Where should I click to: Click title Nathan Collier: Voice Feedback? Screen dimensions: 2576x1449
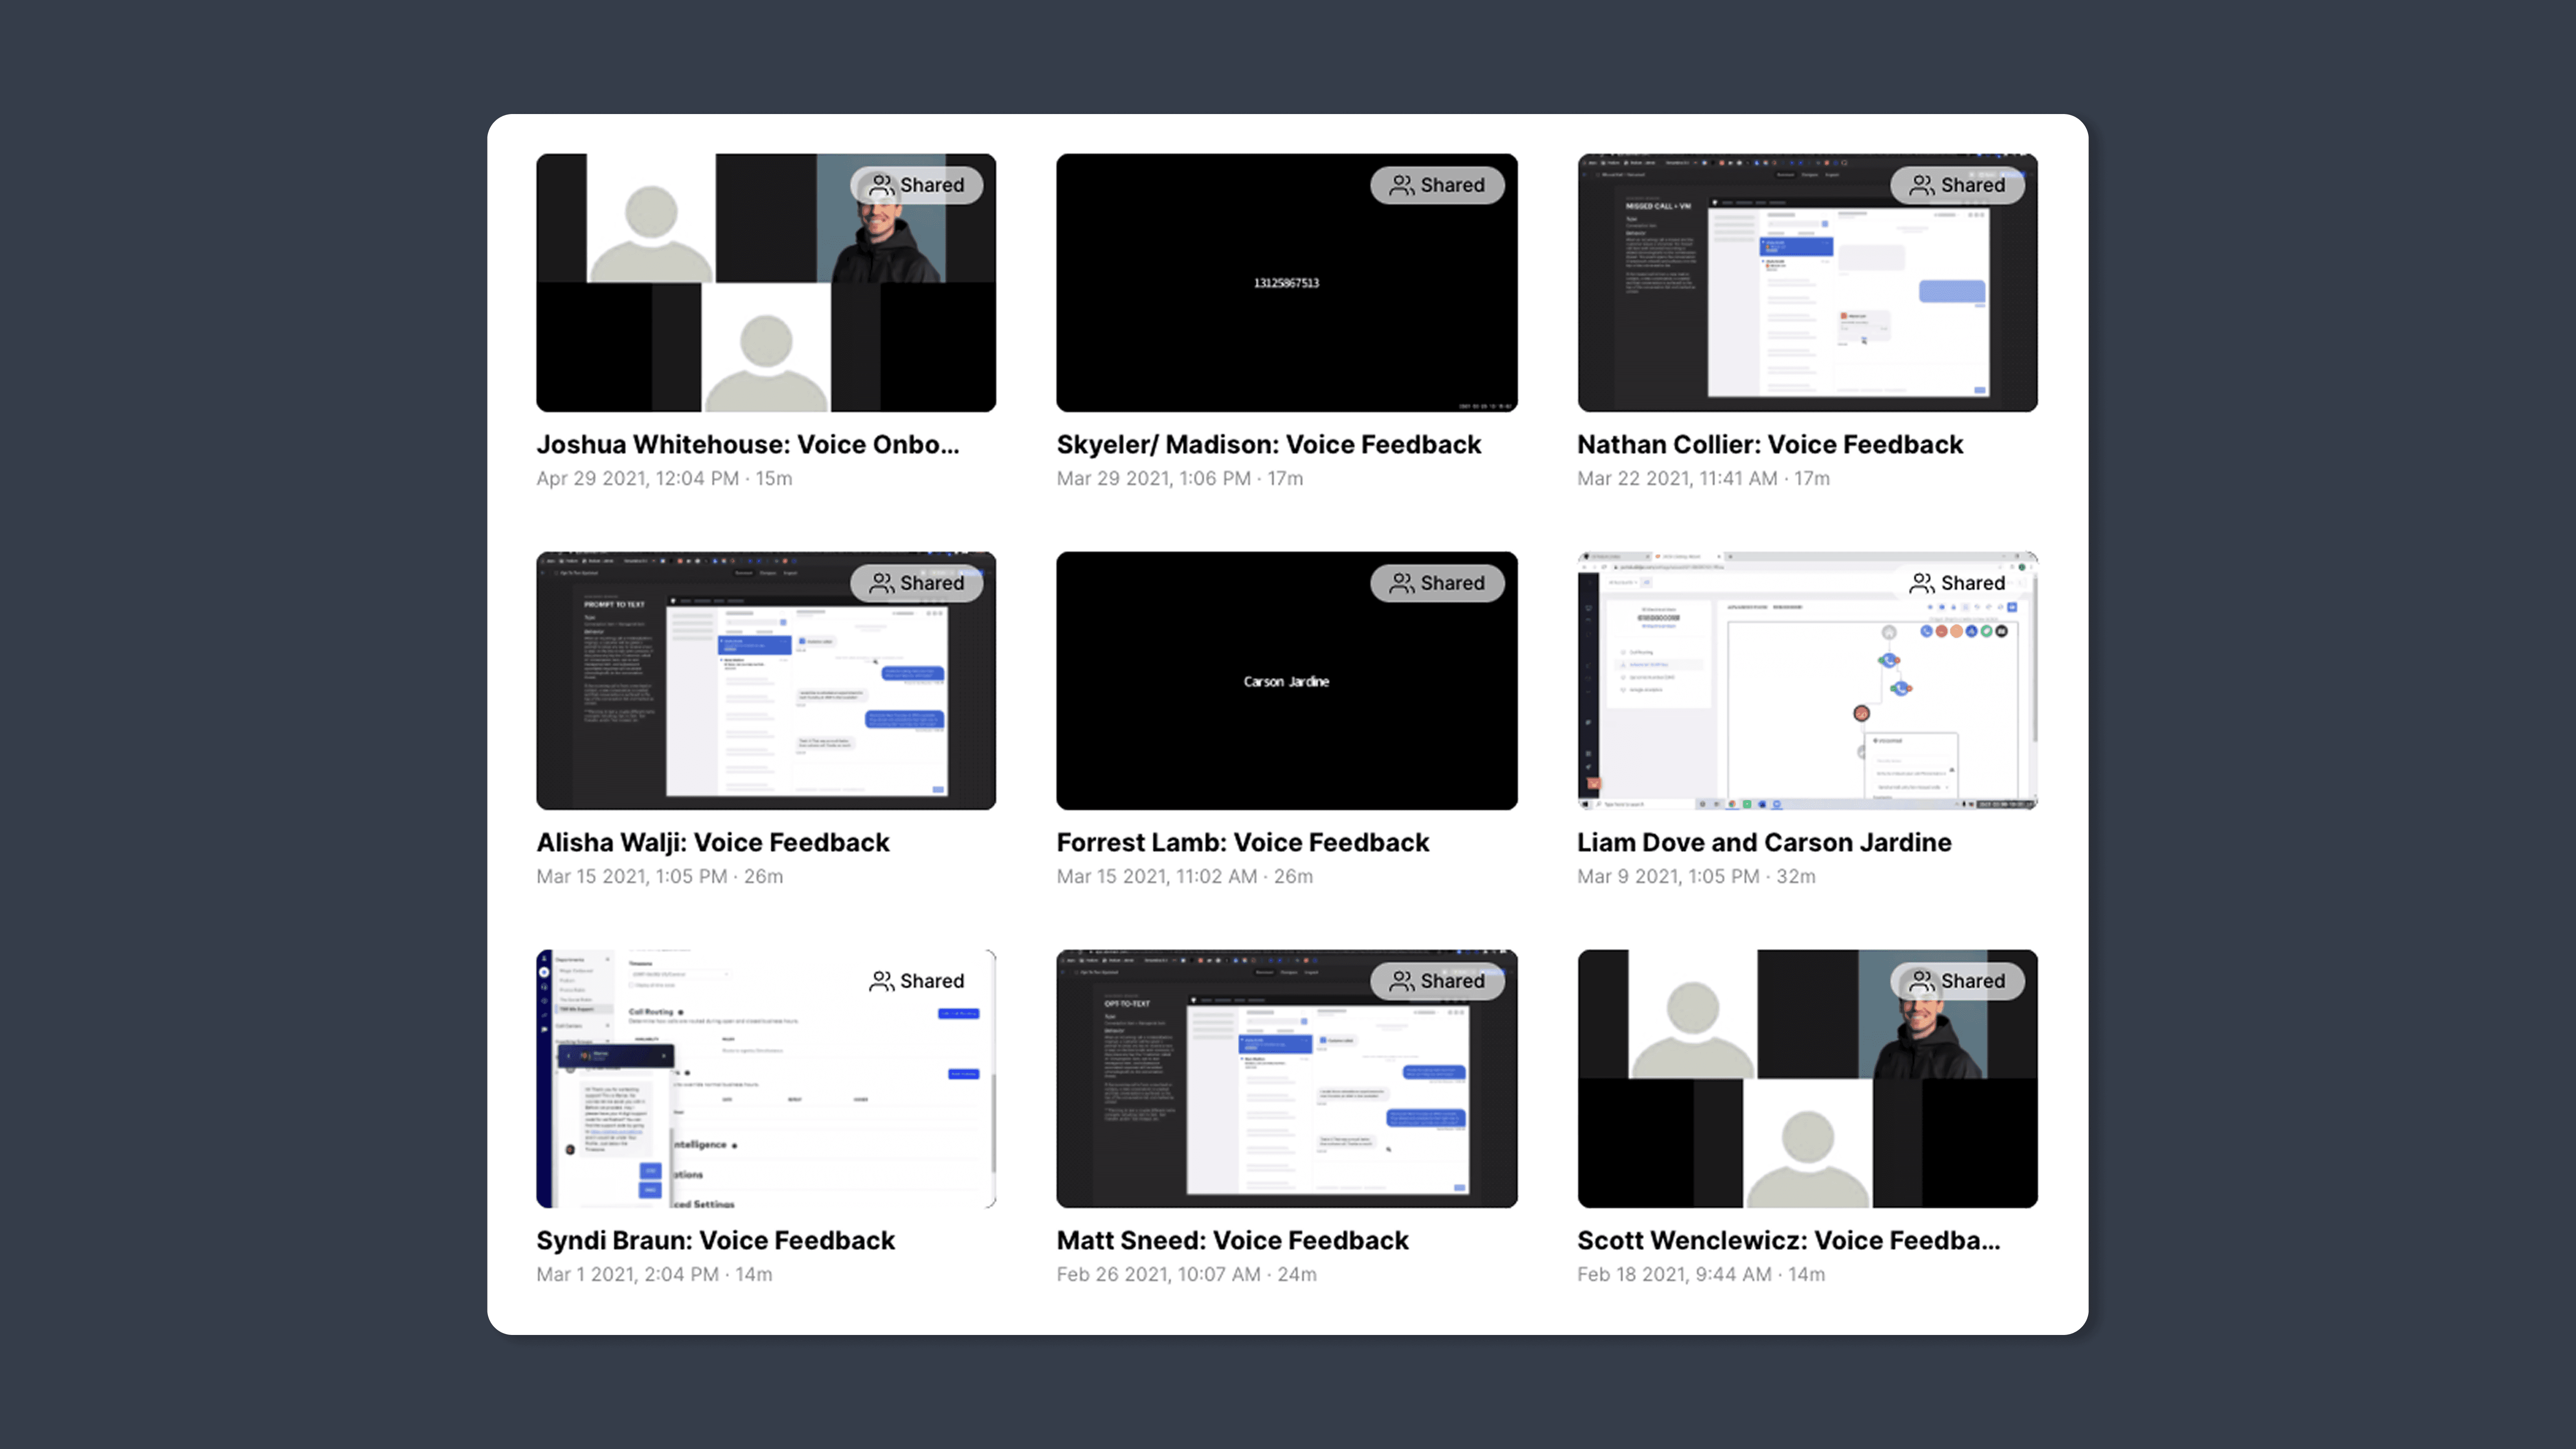point(1769,444)
